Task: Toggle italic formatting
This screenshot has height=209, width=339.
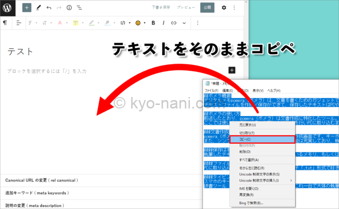Action: point(163,23)
